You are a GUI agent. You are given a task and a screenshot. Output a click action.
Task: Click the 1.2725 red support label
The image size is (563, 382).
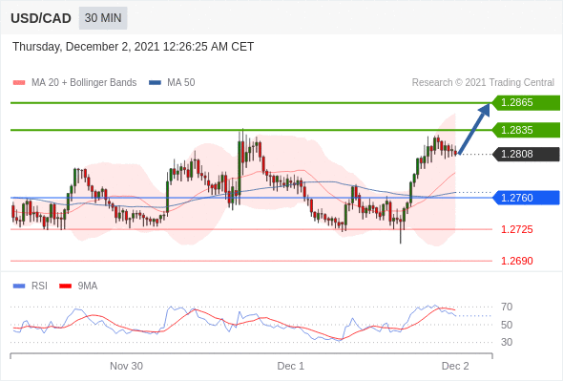tap(516, 229)
